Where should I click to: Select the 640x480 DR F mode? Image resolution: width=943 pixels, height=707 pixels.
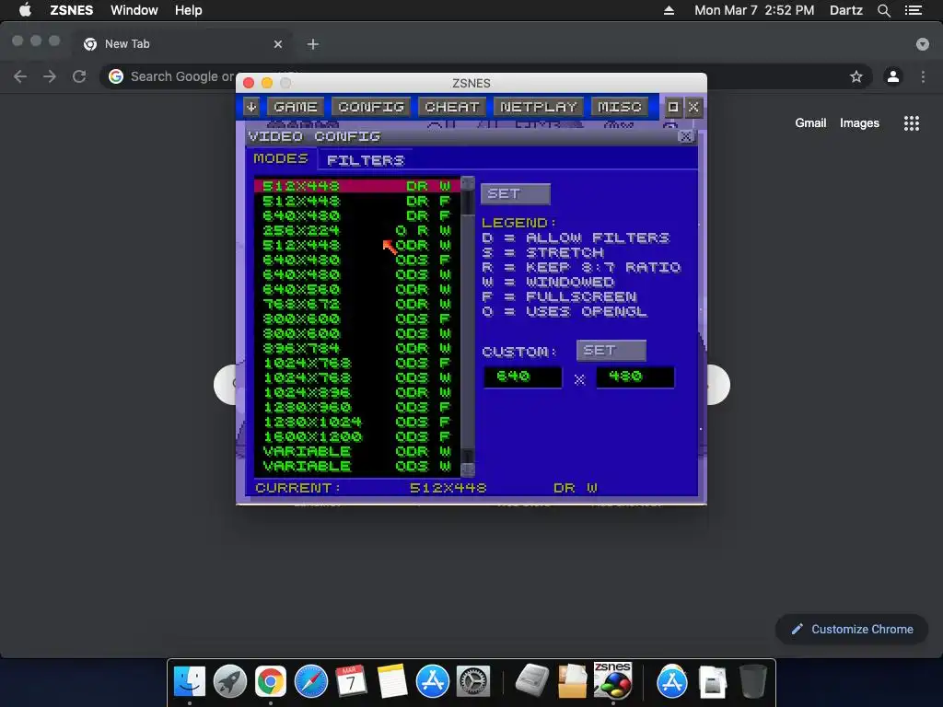click(x=357, y=215)
